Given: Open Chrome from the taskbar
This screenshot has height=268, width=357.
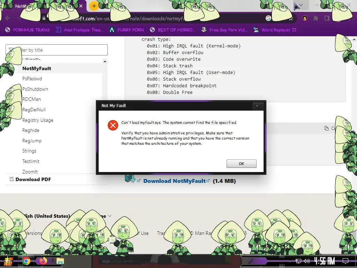Looking at the screenshot, I should (x=26, y=261).
